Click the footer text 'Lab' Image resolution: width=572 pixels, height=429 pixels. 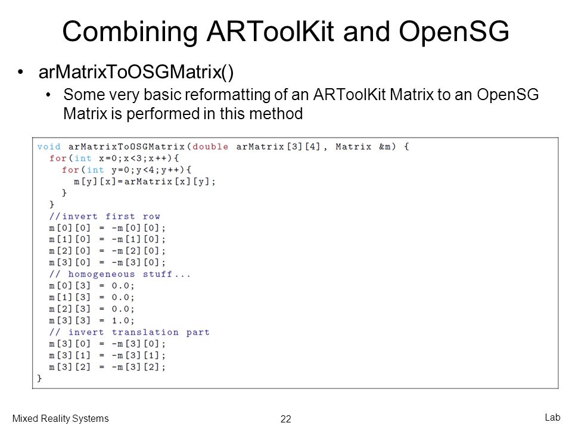[x=552, y=417]
